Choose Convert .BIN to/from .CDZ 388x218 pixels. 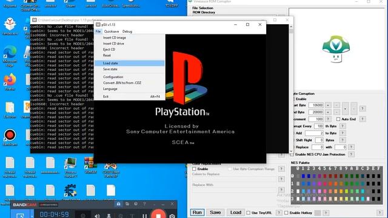point(130,83)
